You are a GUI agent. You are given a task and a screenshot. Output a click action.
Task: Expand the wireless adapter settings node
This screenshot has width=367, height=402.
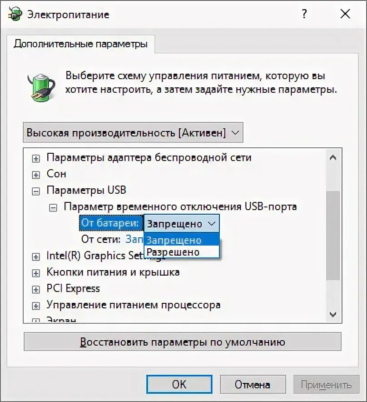(36, 159)
